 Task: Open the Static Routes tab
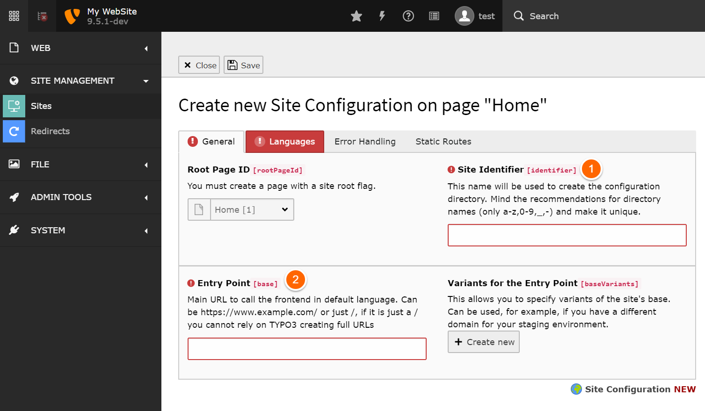click(443, 141)
